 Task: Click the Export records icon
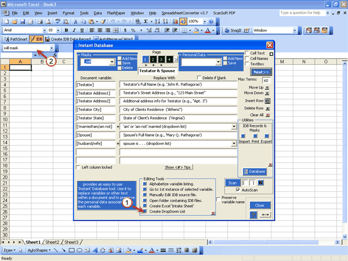coord(267,136)
